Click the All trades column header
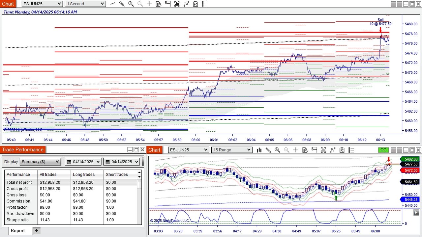This screenshot has width=422, height=237. (54, 174)
